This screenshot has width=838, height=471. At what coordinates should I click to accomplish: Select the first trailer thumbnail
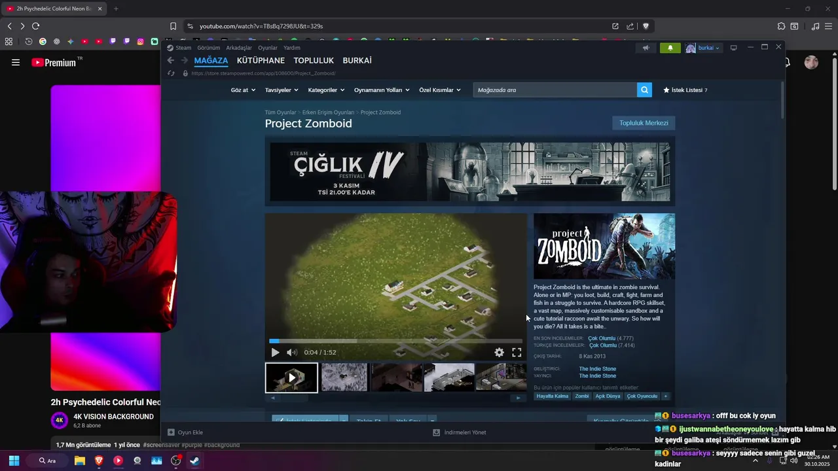(x=291, y=377)
